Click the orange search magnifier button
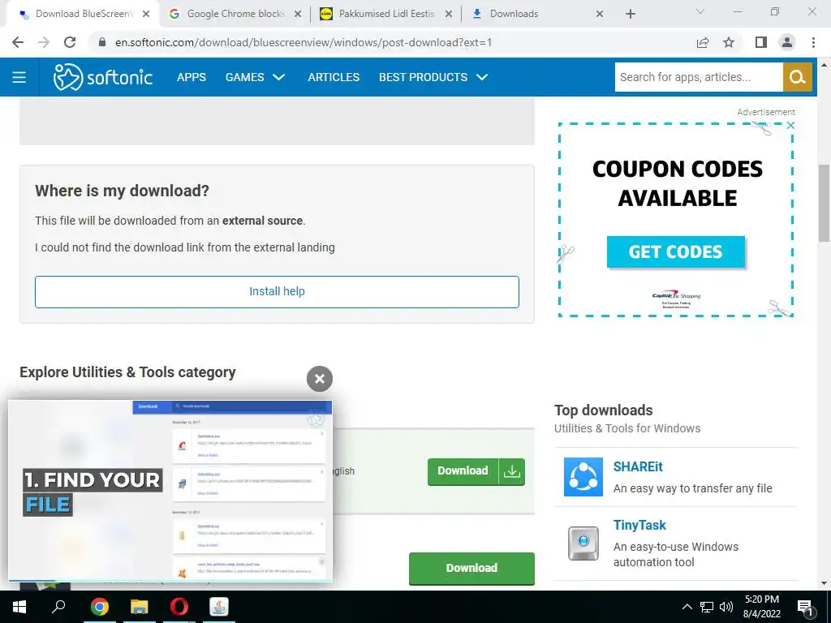 click(797, 77)
